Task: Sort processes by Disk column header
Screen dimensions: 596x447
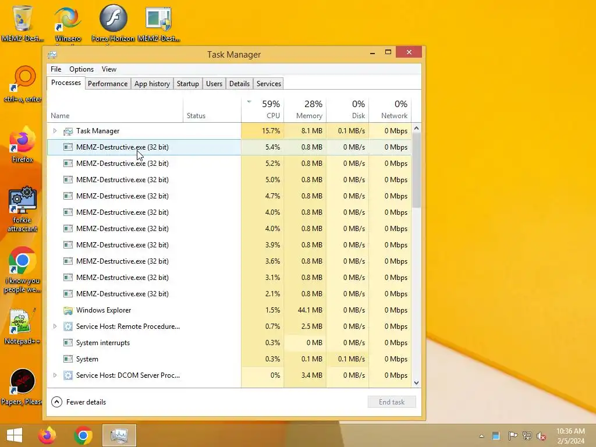Action: 348,109
